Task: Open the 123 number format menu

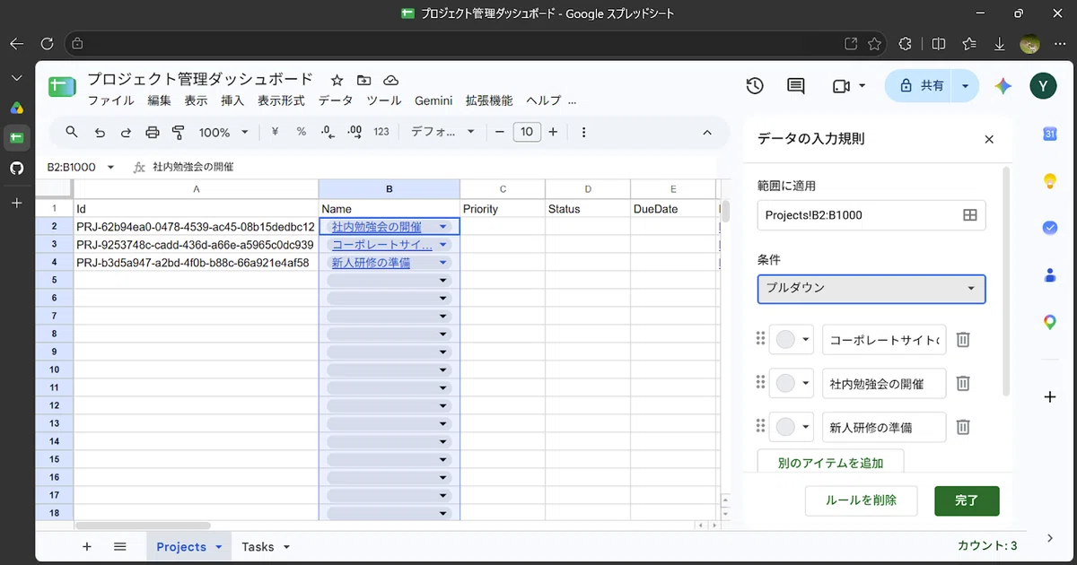Action: [x=381, y=132]
